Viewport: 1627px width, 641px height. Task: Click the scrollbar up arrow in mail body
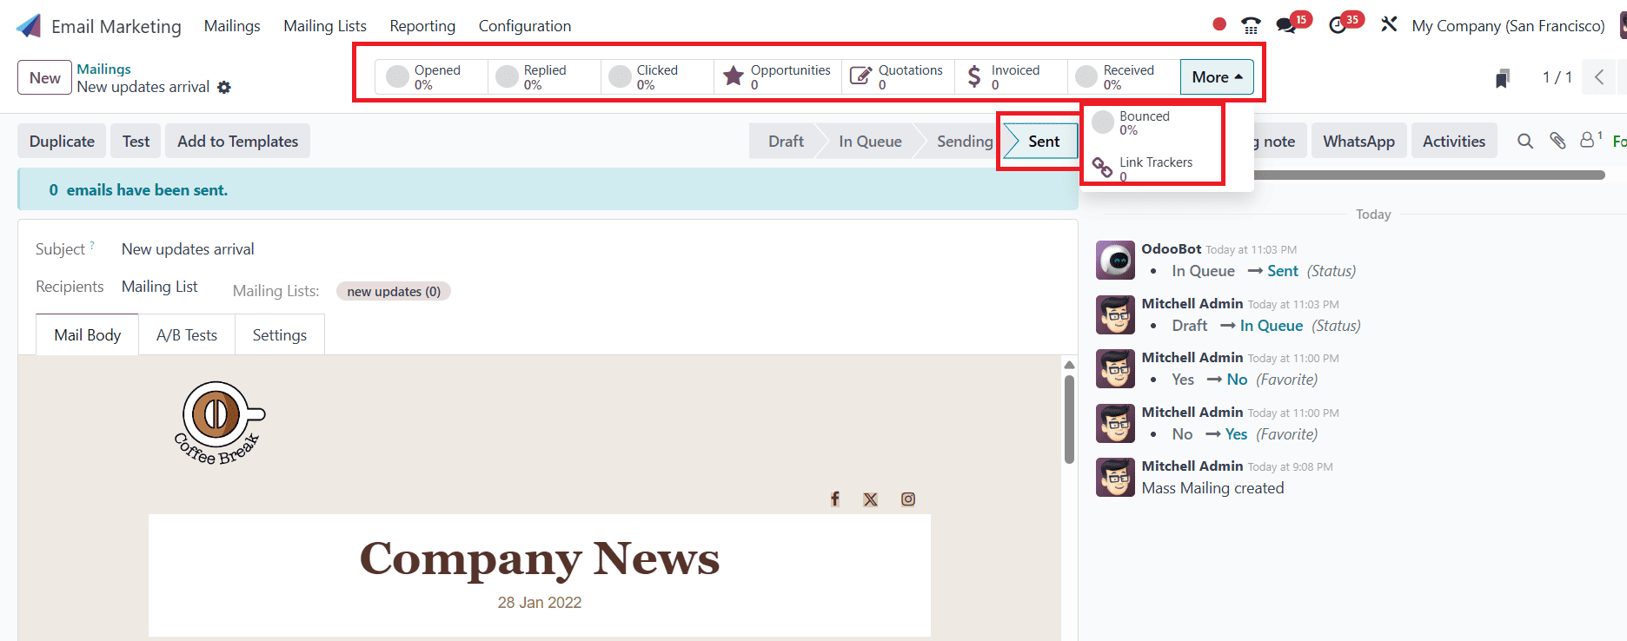pyautogui.click(x=1069, y=365)
